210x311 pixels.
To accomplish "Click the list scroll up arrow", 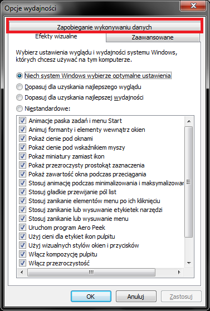I will click(189, 121).
